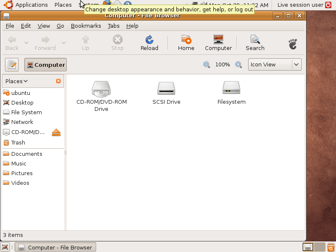Screen dimensions: 336x252
Task: Expand the Places side pane selector
Action: (16, 81)
